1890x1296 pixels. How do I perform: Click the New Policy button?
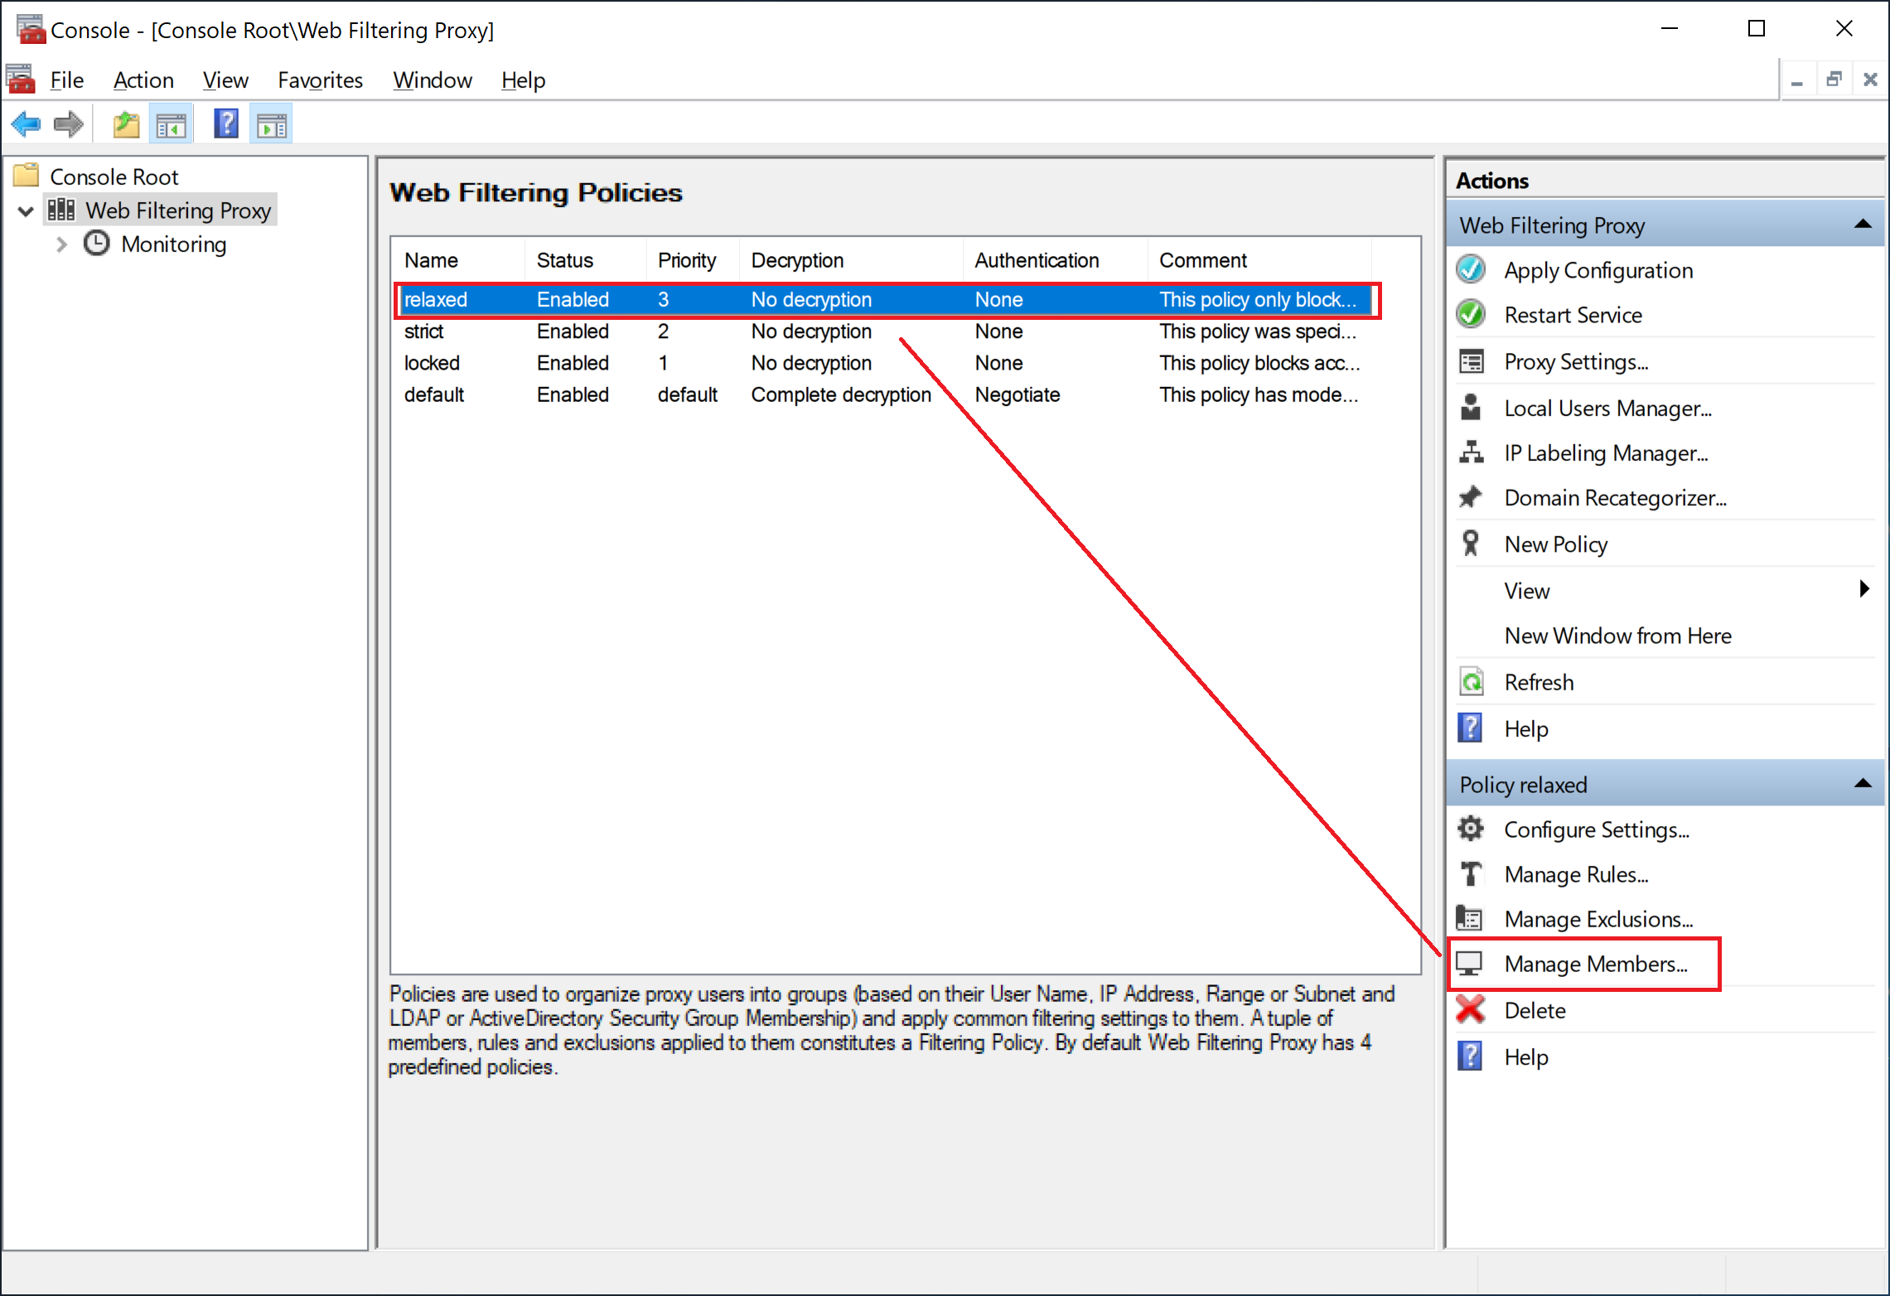1555,543
